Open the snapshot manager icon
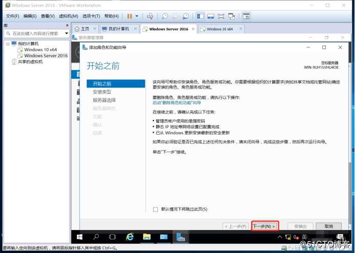This screenshot has width=355, height=253. point(185,16)
